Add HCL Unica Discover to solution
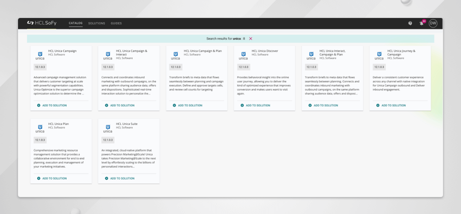Image resolution: width=461 pixels, height=214 pixels. pos(255,105)
